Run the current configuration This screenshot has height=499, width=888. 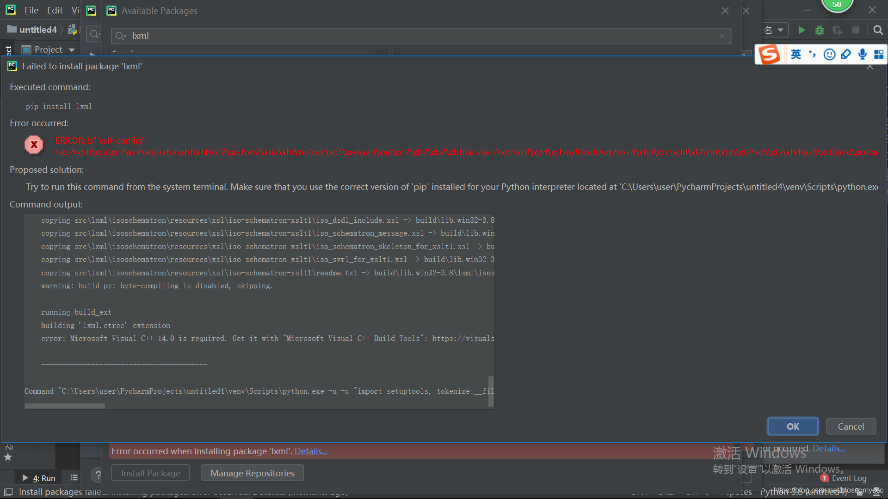pyautogui.click(x=802, y=30)
